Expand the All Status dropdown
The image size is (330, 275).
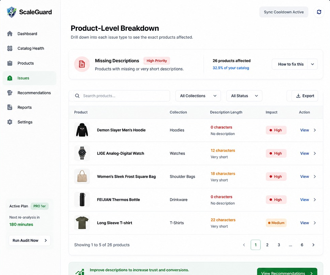click(244, 96)
